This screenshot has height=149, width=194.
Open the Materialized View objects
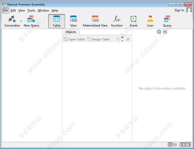tap(95, 21)
